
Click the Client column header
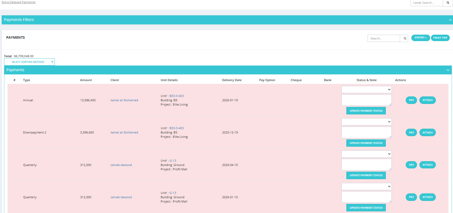click(x=115, y=80)
